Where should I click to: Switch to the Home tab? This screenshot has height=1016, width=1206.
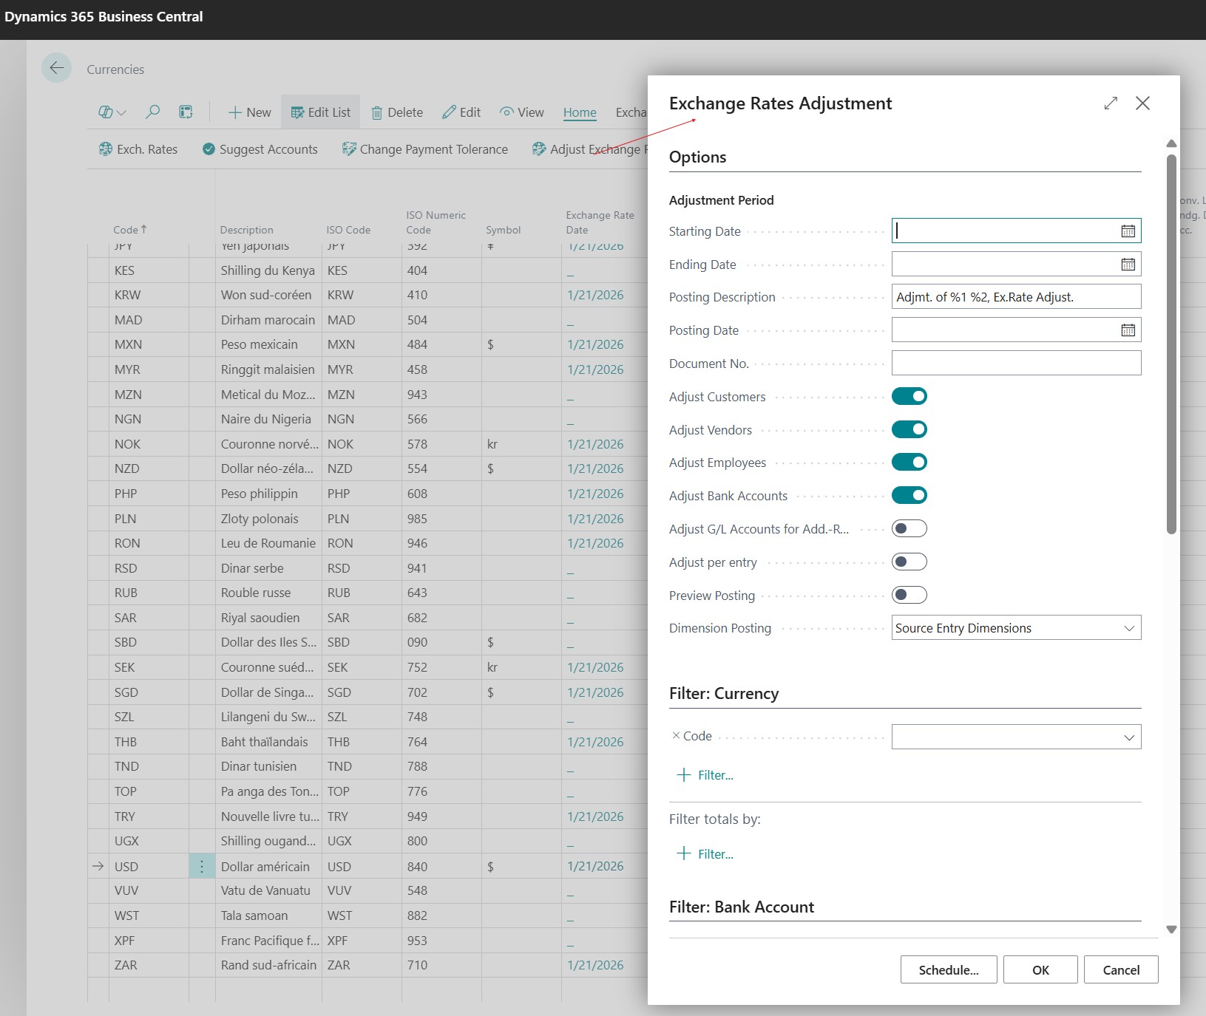[x=579, y=112]
